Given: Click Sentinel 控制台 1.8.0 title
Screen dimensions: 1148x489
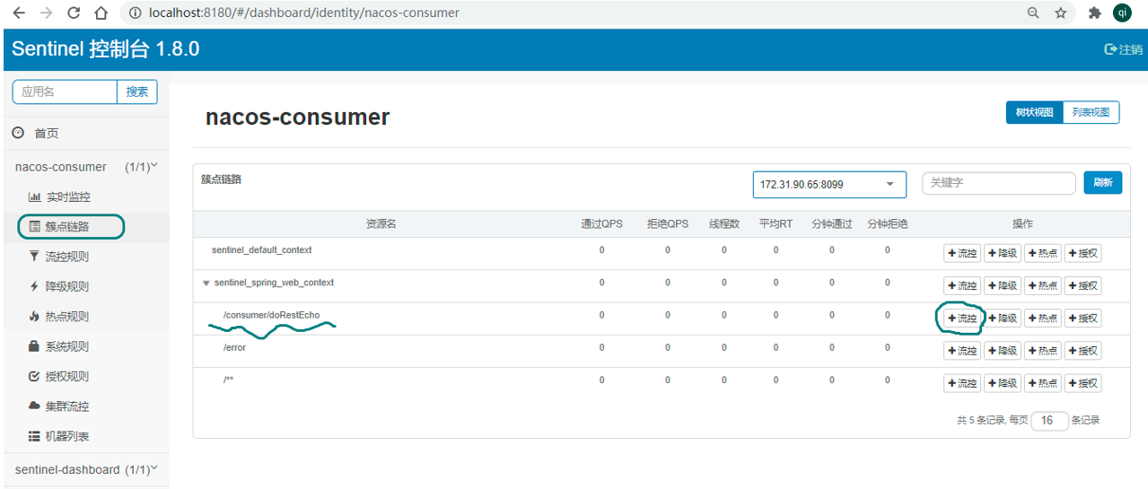Looking at the screenshot, I should 105,49.
